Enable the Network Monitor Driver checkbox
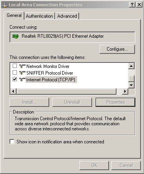Screen dimensions: 144x174 [x=15, y=66]
